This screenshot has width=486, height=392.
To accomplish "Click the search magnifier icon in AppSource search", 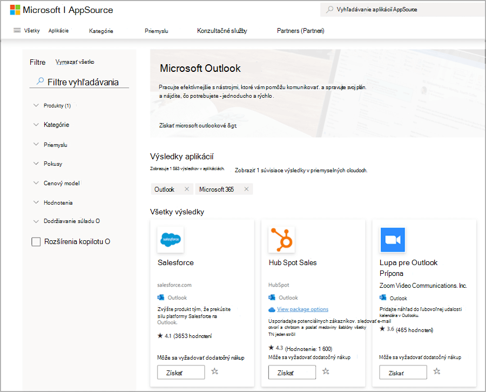I will click(x=330, y=9).
